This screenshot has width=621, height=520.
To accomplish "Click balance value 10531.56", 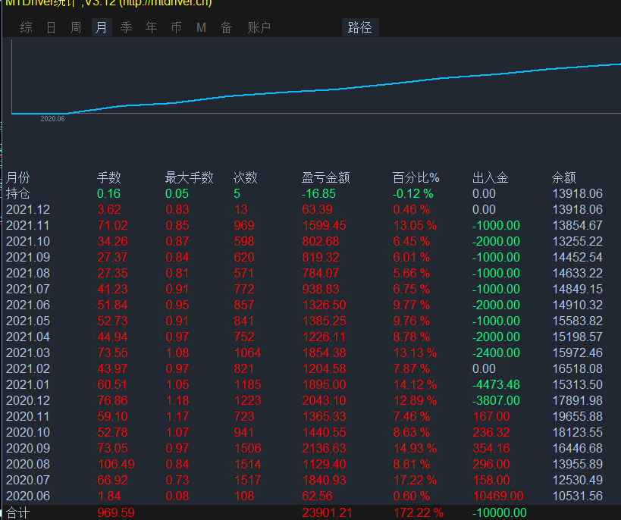I will [x=578, y=496].
